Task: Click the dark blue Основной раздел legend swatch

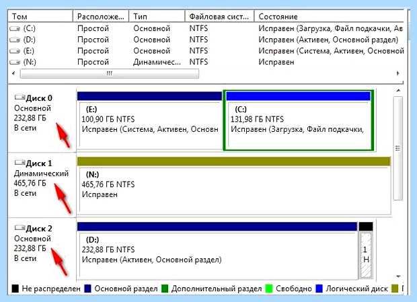Action: pos(87,289)
